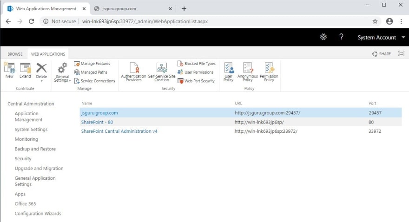Screen dimensions: 409x222
Task: Bookmark this page with the star icon
Action: [x=375, y=21]
